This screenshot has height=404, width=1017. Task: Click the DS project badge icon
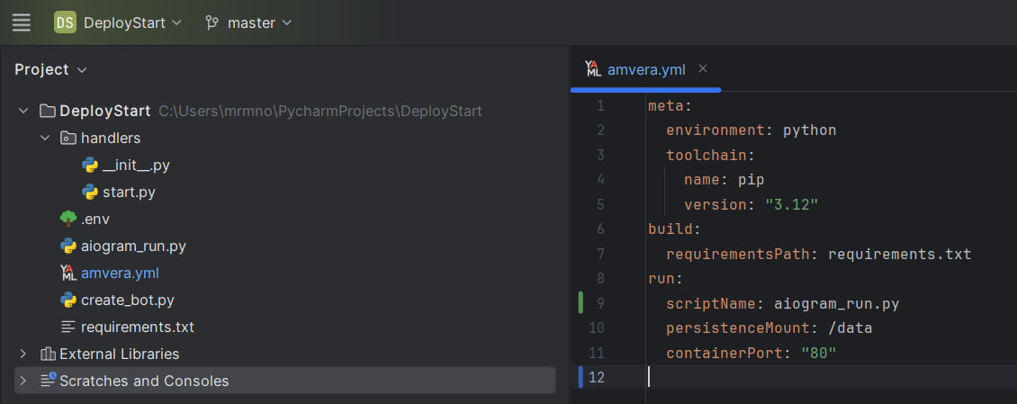[x=65, y=22]
